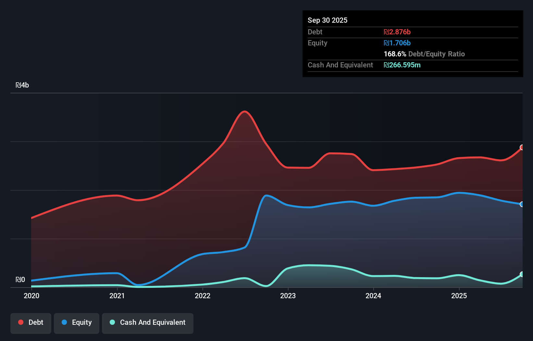
Task: Click the 2022 debt peak on the chart
Action: (244, 112)
